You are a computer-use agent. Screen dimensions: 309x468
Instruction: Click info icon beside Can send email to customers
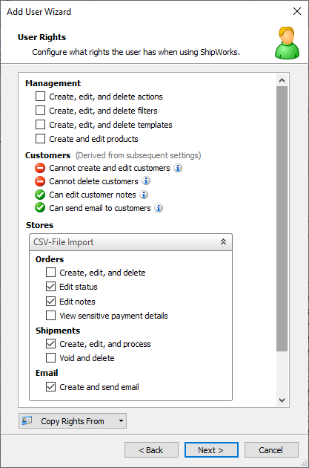coord(159,208)
